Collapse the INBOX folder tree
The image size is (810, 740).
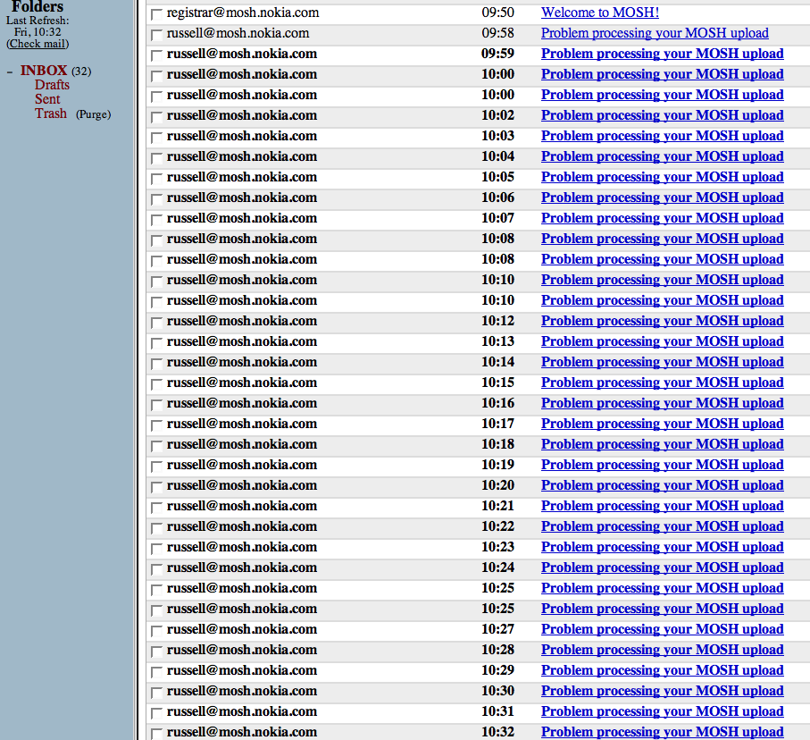10,71
